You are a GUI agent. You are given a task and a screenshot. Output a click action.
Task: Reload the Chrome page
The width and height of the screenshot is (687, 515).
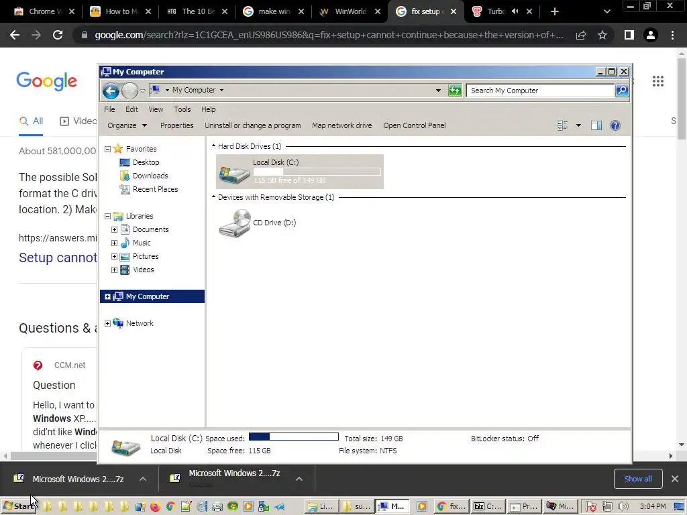click(58, 35)
